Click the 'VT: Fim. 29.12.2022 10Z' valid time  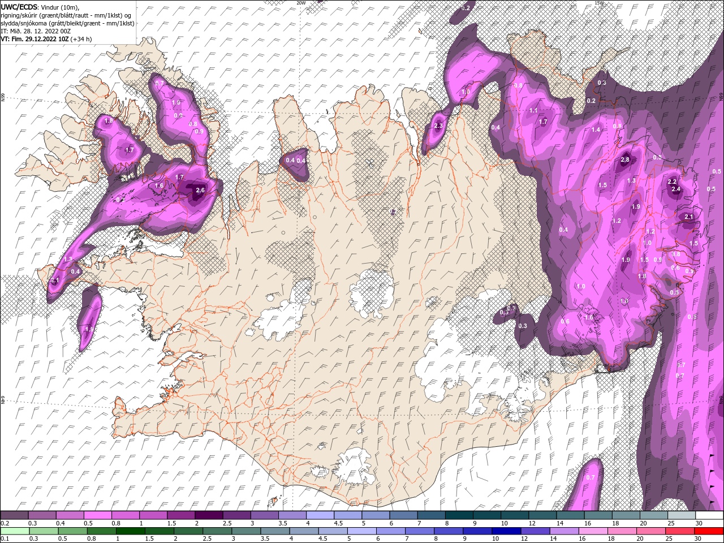coord(35,39)
